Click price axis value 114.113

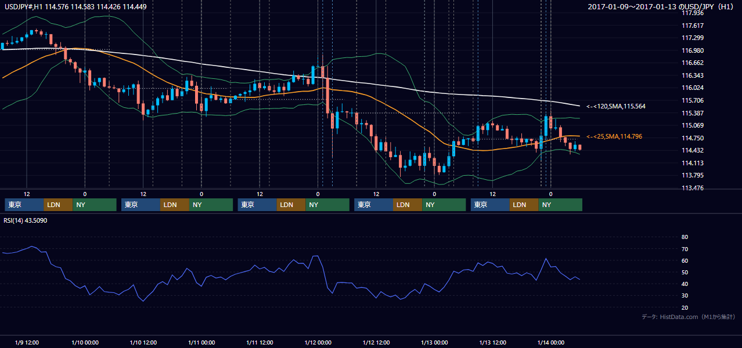click(692, 163)
